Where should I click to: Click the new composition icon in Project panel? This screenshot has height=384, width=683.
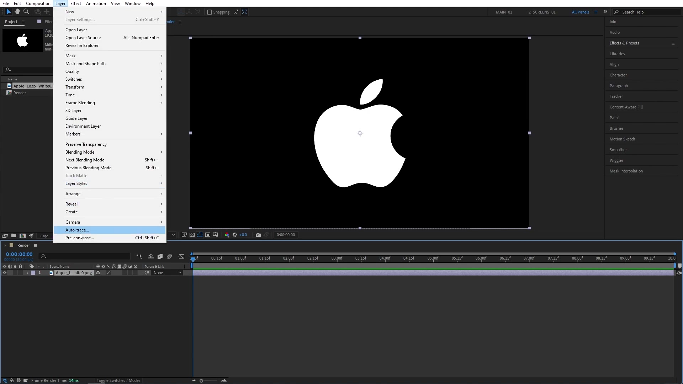click(x=22, y=236)
